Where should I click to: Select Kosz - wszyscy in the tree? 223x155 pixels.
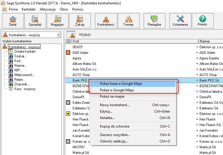click(25, 89)
